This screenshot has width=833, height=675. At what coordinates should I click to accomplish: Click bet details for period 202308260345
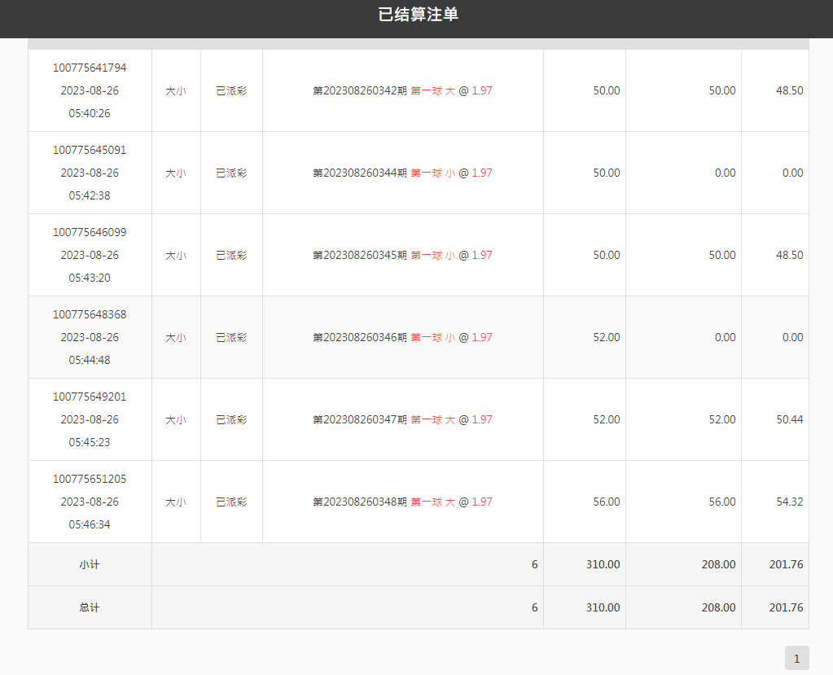pos(402,256)
